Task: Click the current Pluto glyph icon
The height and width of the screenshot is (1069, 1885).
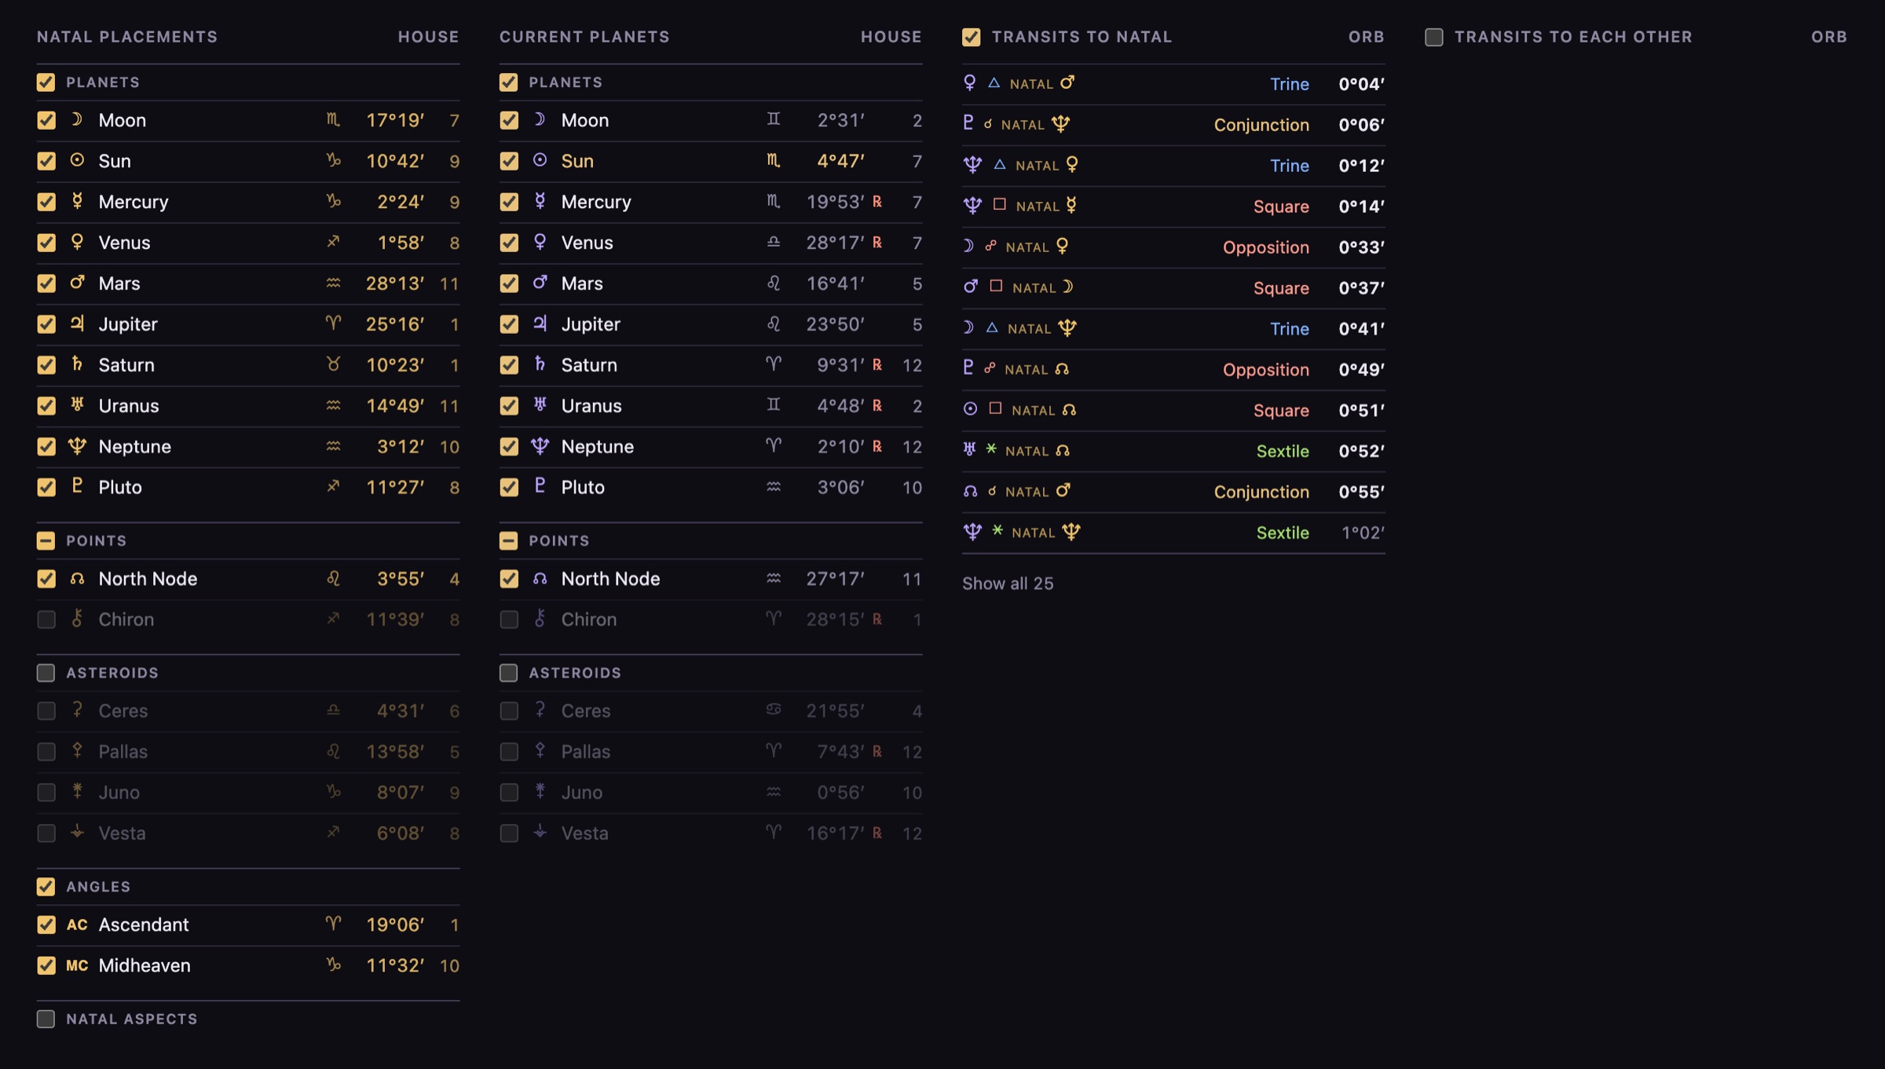Action: (540, 487)
